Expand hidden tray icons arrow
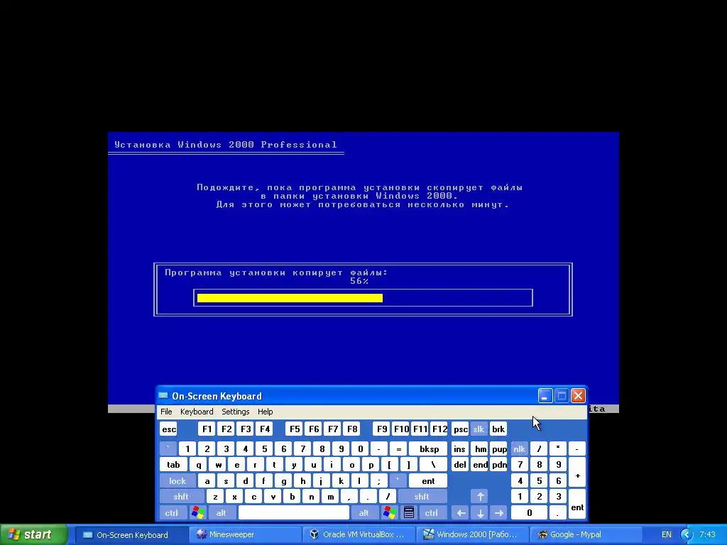 pos(687,534)
